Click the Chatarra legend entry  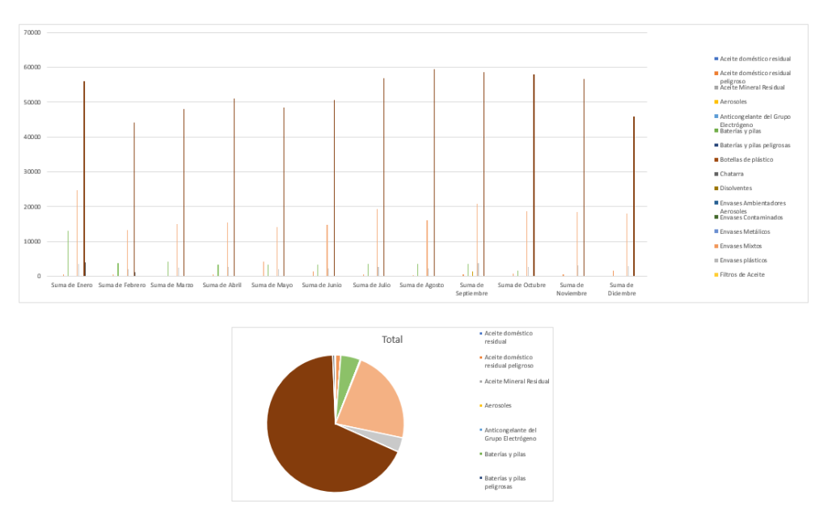(731, 174)
